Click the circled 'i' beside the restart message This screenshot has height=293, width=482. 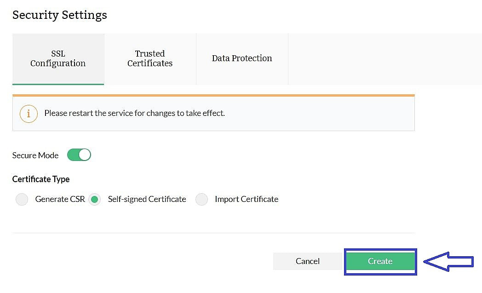coord(29,113)
